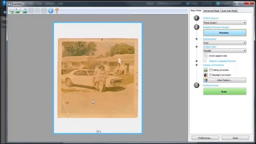Click the Fading correction picture icon
Viewport: 256px width, 144px height.
tap(206, 70)
